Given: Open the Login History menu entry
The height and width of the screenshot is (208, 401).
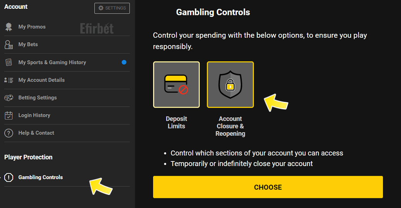Looking at the screenshot, I should [x=67, y=115].
